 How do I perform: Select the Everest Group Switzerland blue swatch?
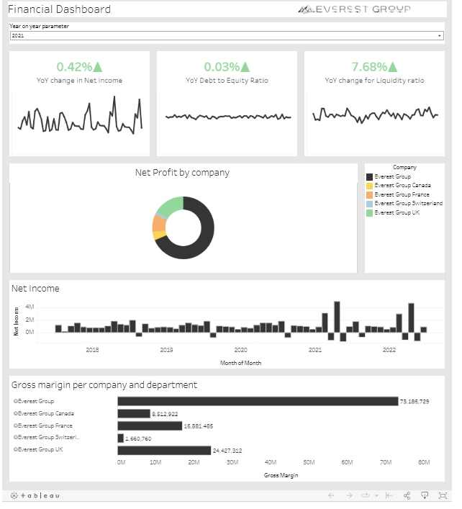[x=369, y=204]
